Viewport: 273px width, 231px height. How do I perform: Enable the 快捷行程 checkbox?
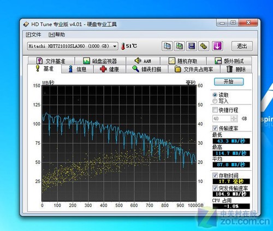[215, 110]
